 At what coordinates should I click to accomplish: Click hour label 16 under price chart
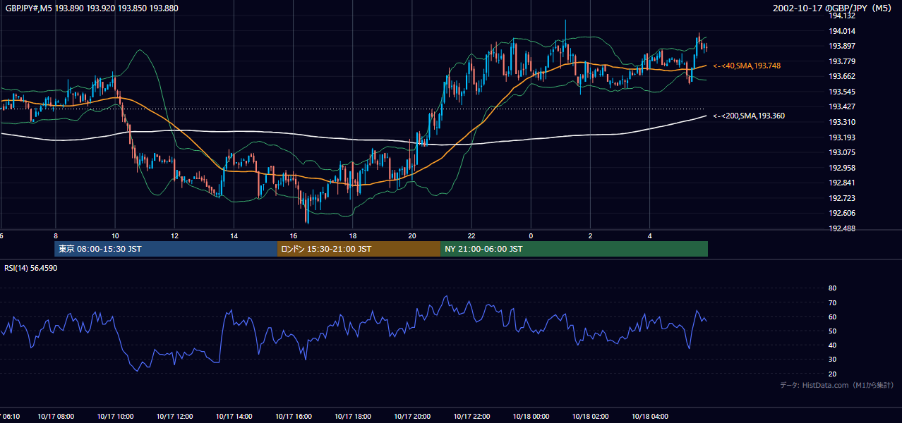[293, 236]
